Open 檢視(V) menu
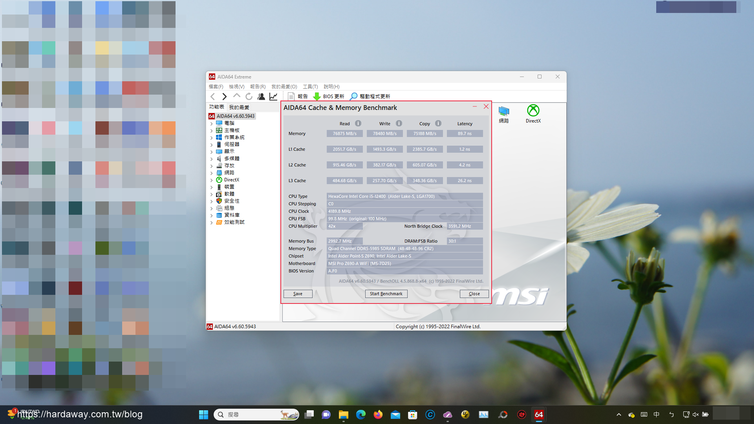This screenshot has width=754, height=424. (237, 86)
